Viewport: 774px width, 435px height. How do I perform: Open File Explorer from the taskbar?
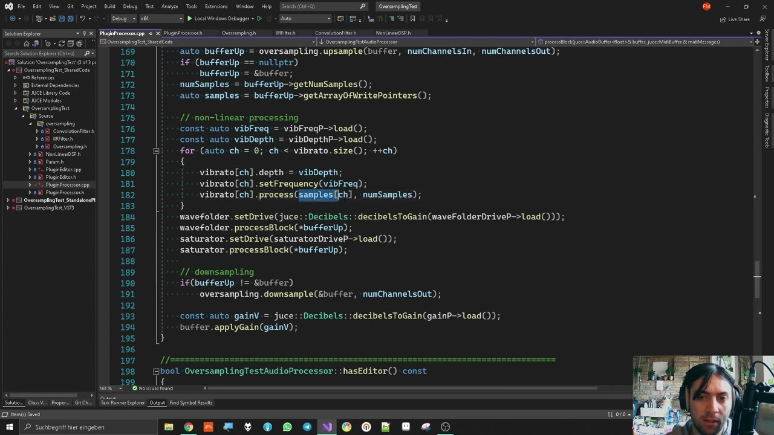pos(169,427)
